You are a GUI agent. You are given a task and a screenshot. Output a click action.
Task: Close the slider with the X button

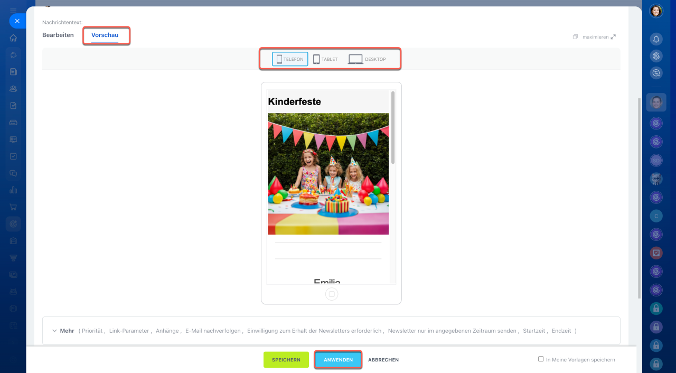[17, 21]
